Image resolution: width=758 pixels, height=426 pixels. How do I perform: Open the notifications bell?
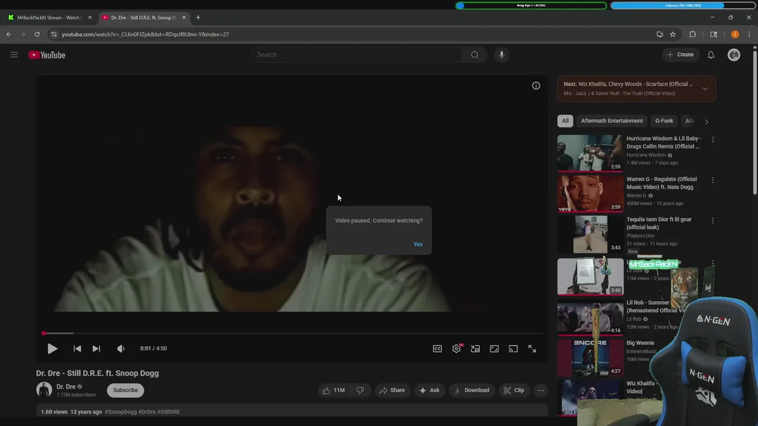coord(711,55)
